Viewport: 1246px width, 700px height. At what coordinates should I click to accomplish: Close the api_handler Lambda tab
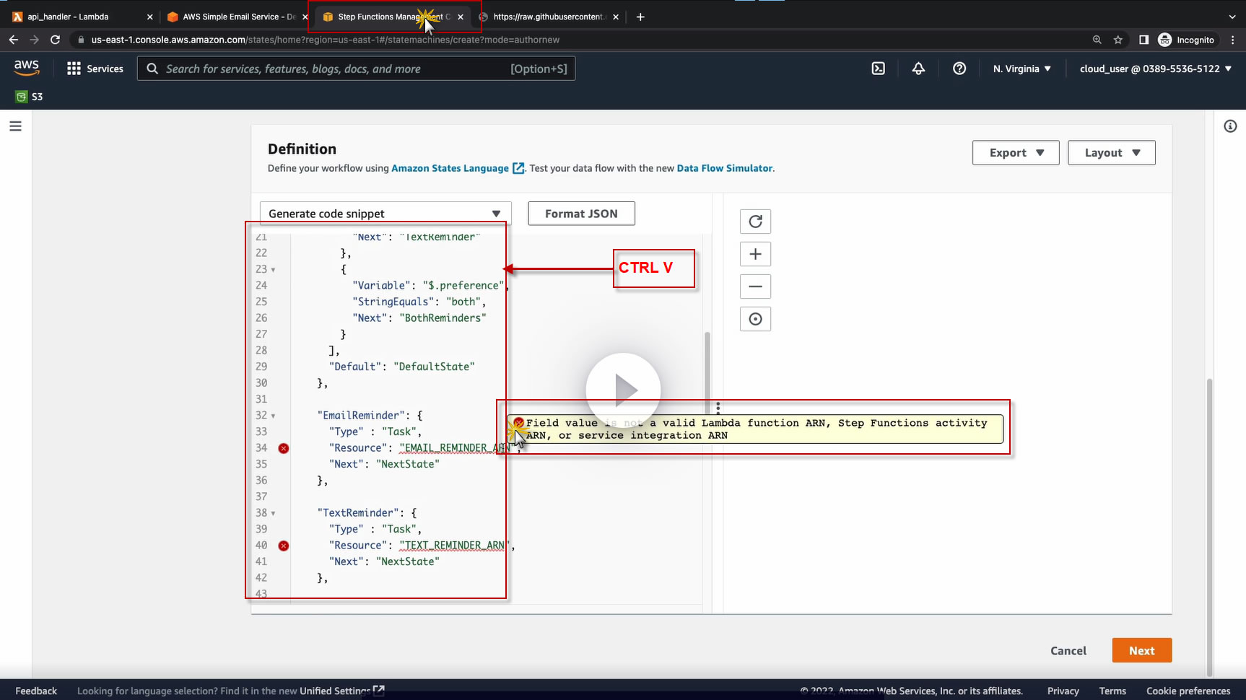(x=149, y=17)
